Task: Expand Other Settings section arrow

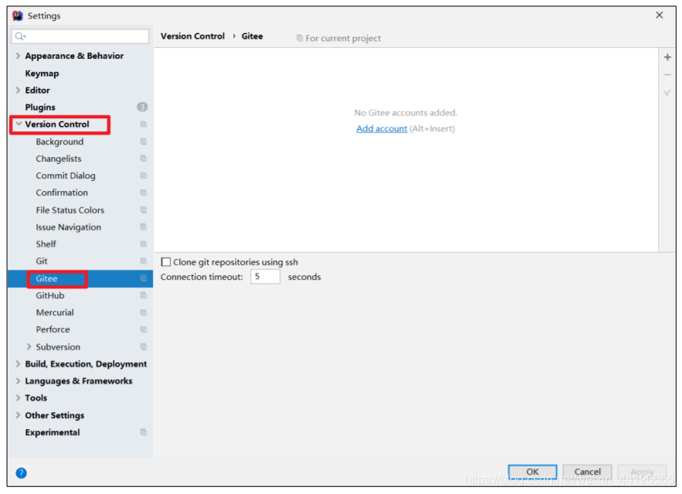Action: (18, 415)
